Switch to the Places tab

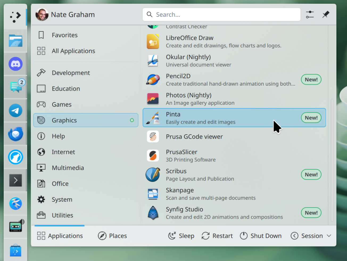pyautogui.click(x=112, y=236)
